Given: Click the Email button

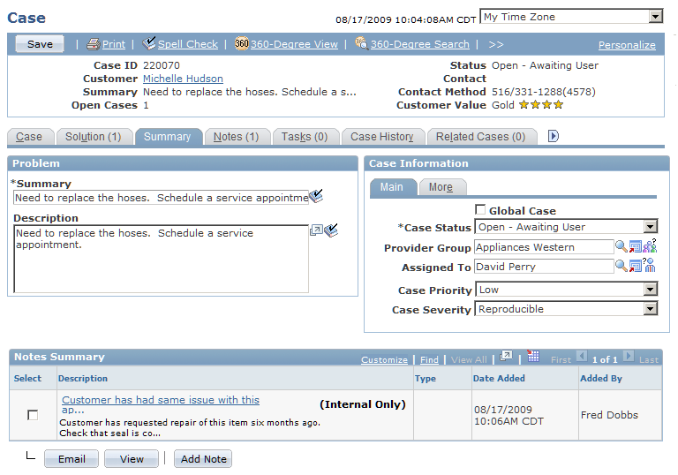Looking at the screenshot, I should [x=72, y=458].
